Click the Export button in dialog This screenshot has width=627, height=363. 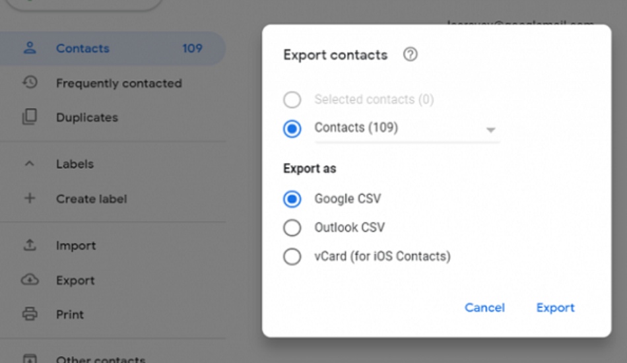[x=556, y=308]
